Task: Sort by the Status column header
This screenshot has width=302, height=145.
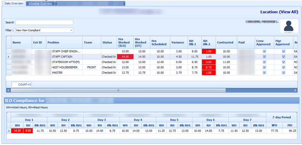Action: tap(109, 42)
